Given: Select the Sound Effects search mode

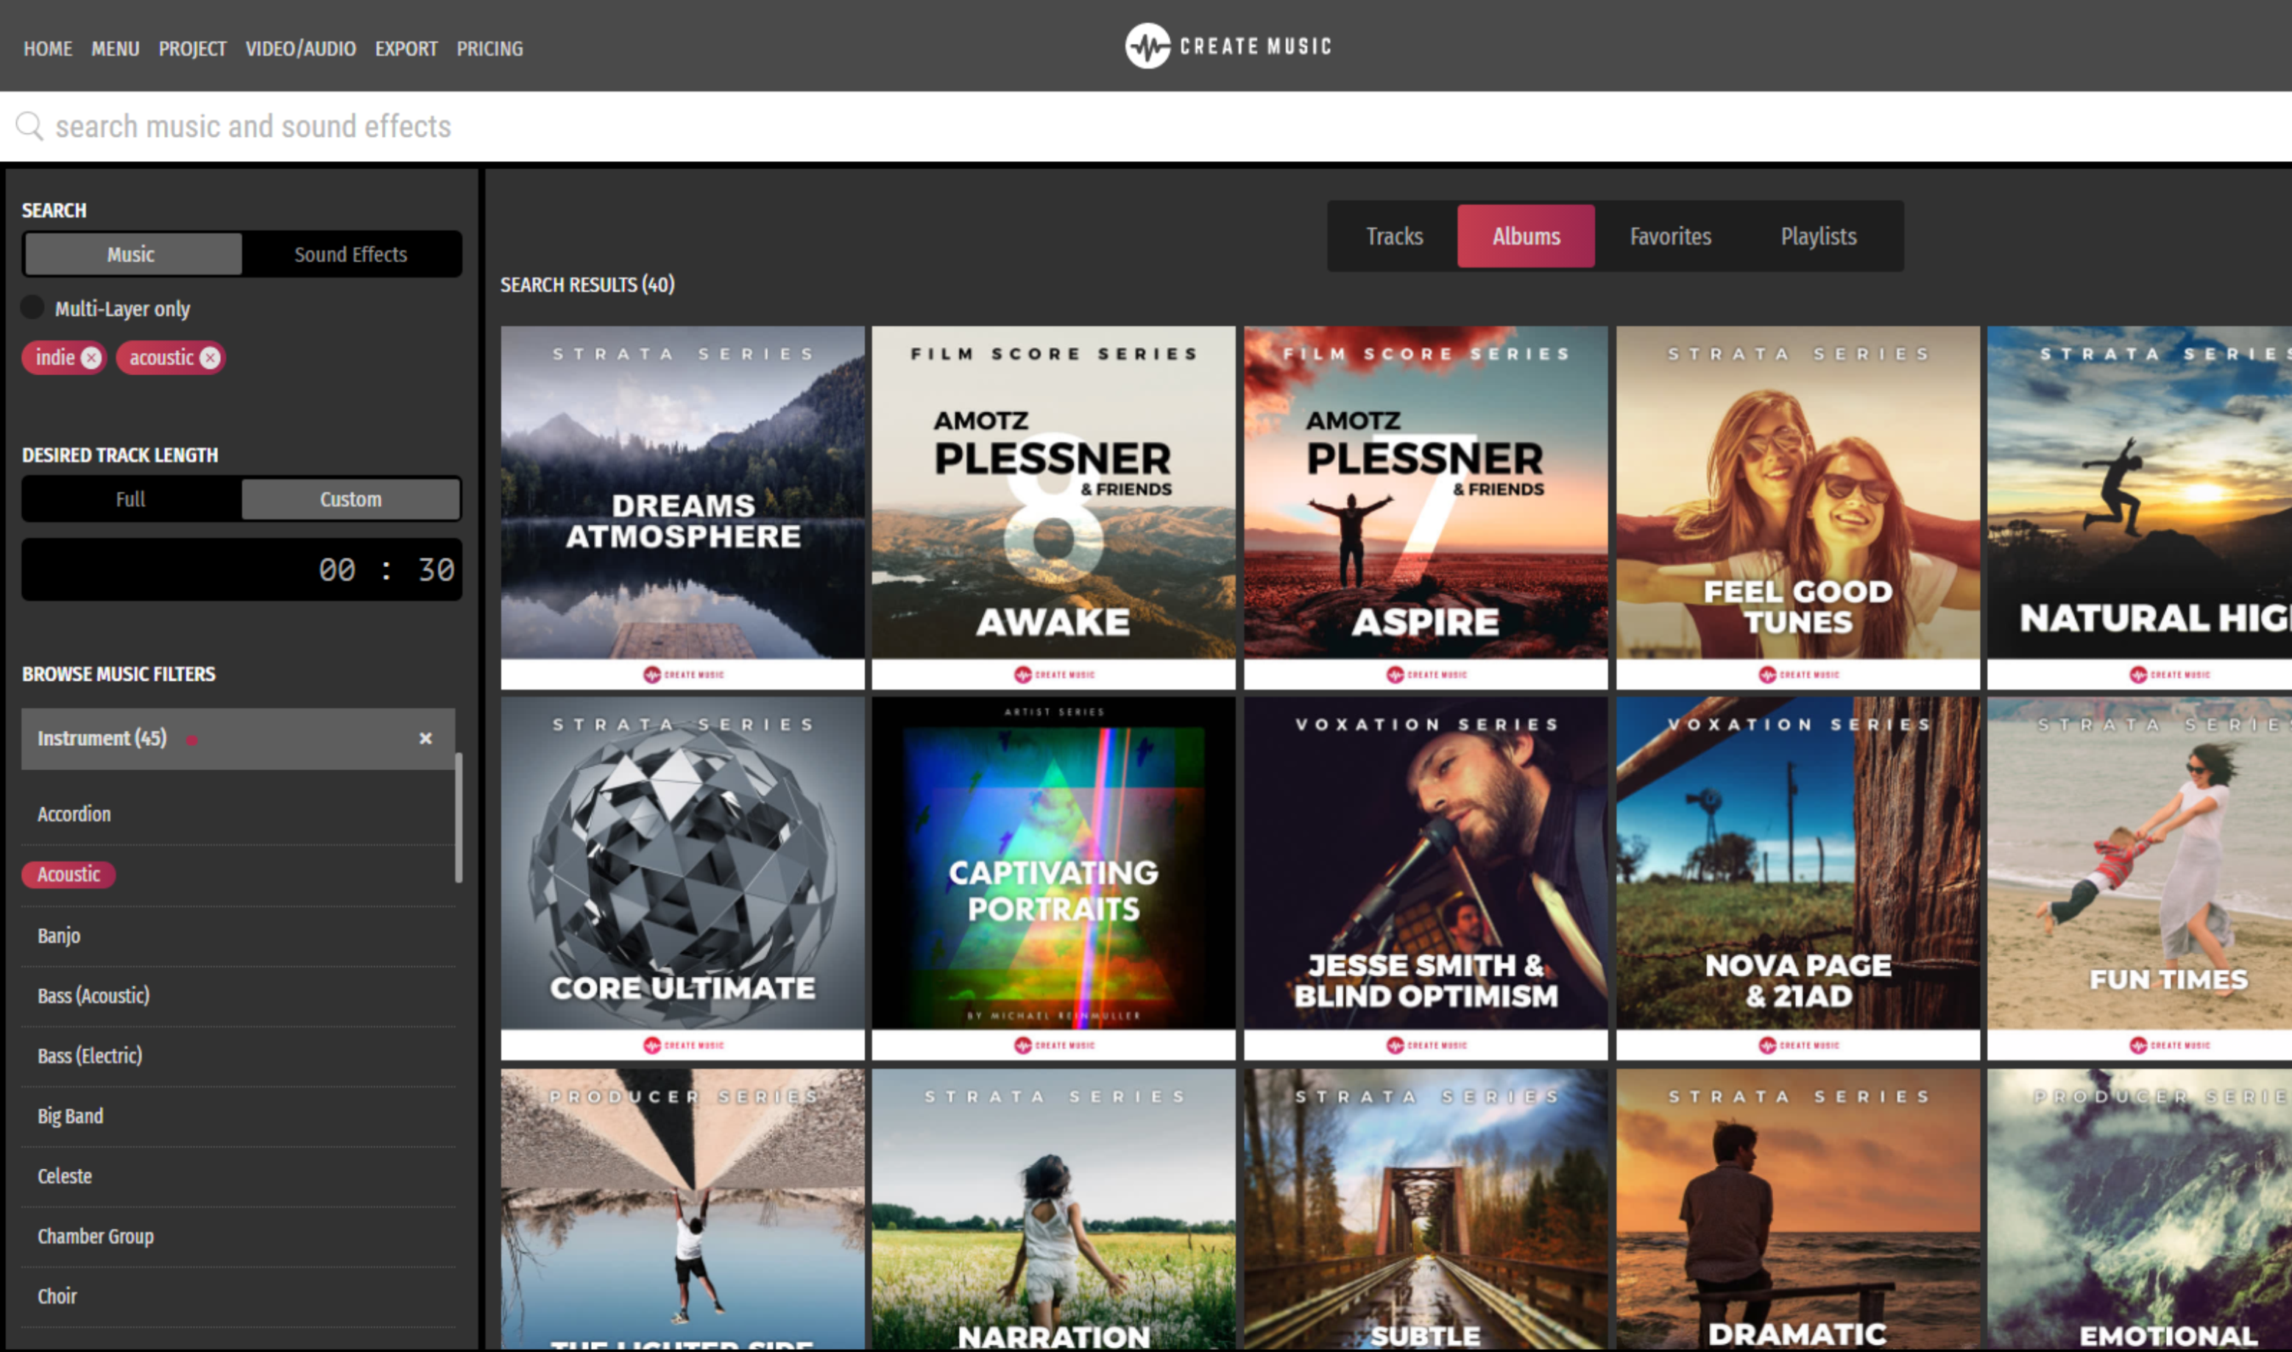Looking at the screenshot, I should click(x=351, y=255).
